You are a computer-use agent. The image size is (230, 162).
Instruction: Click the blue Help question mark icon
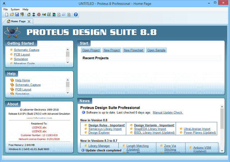[x=76, y=15]
